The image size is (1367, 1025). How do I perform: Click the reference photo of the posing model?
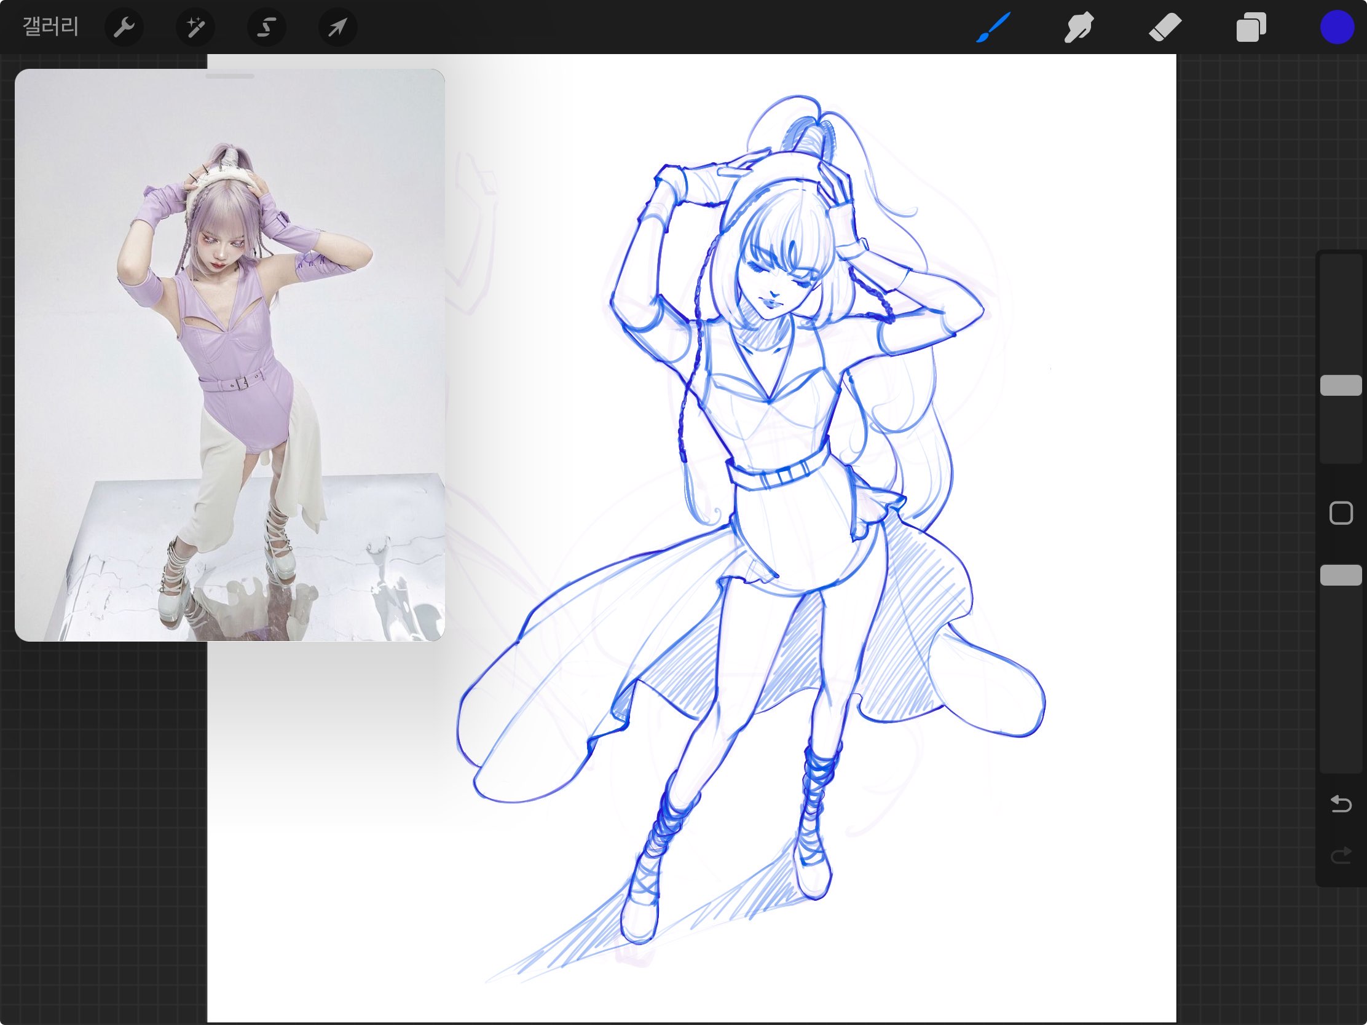pyautogui.click(x=230, y=355)
